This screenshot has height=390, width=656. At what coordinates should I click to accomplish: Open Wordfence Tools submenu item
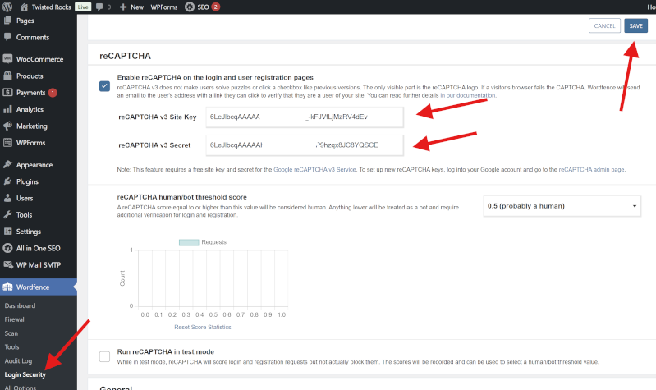coord(11,347)
